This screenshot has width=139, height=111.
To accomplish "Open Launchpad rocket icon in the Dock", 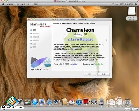I will click(x=21, y=102).
